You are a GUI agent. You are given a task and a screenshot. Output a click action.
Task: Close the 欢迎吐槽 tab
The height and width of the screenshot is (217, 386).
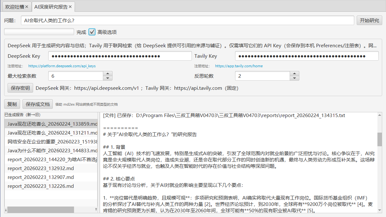(x=27, y=7)
